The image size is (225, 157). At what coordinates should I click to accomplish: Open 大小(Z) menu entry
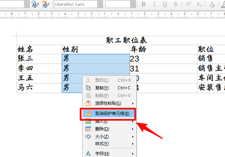(110, 136)
